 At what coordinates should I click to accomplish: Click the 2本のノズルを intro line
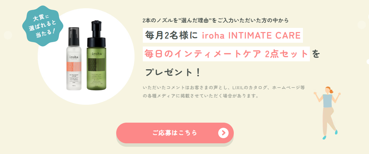[215, 20]
